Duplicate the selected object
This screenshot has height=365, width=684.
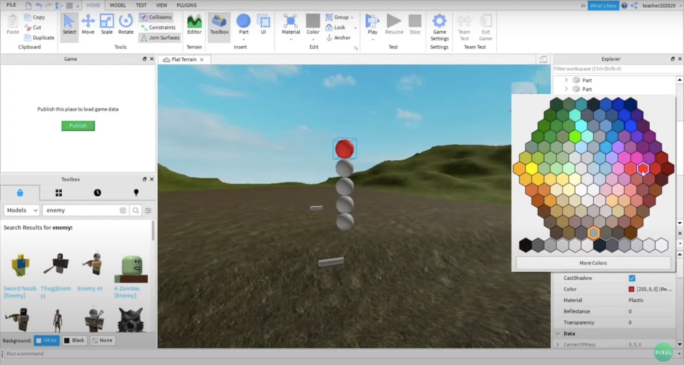pos(39,37)
